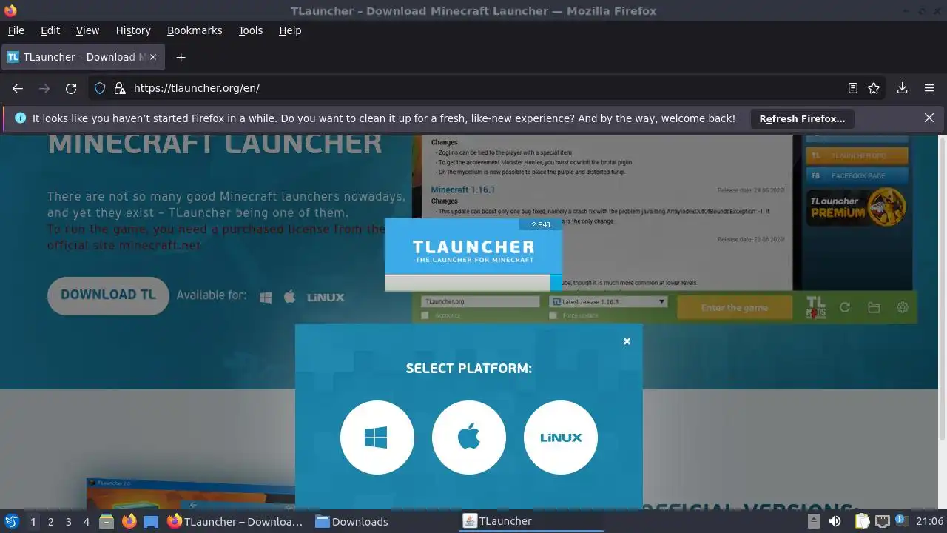Click the show desktop icon in taskbar
Viewport: 947px width, 533px height.
click(x=151, y=521)
